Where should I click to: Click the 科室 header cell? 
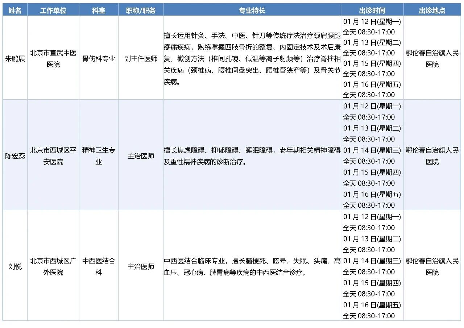[x=99, y=11]
